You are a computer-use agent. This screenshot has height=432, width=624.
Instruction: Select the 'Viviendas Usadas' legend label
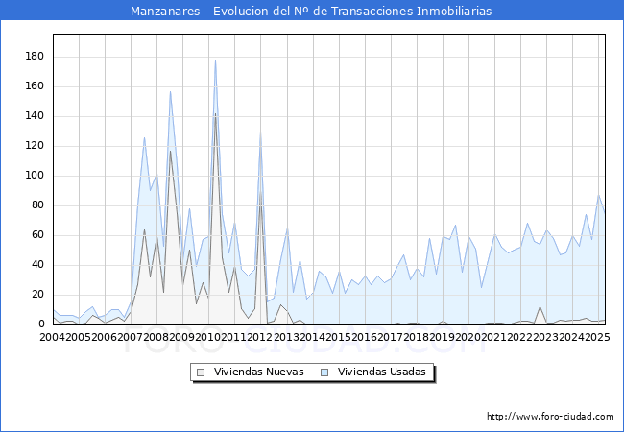click(382, 372)
